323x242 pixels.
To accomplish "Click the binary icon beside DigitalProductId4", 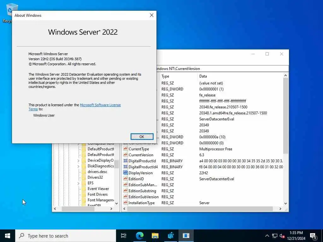I will coord(126,167).
